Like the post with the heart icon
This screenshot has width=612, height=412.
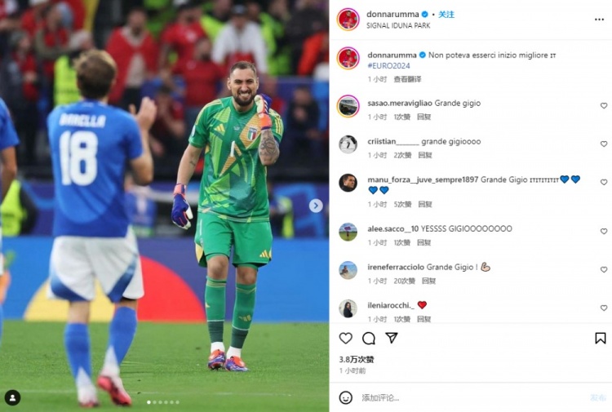(x=345, y=338)
